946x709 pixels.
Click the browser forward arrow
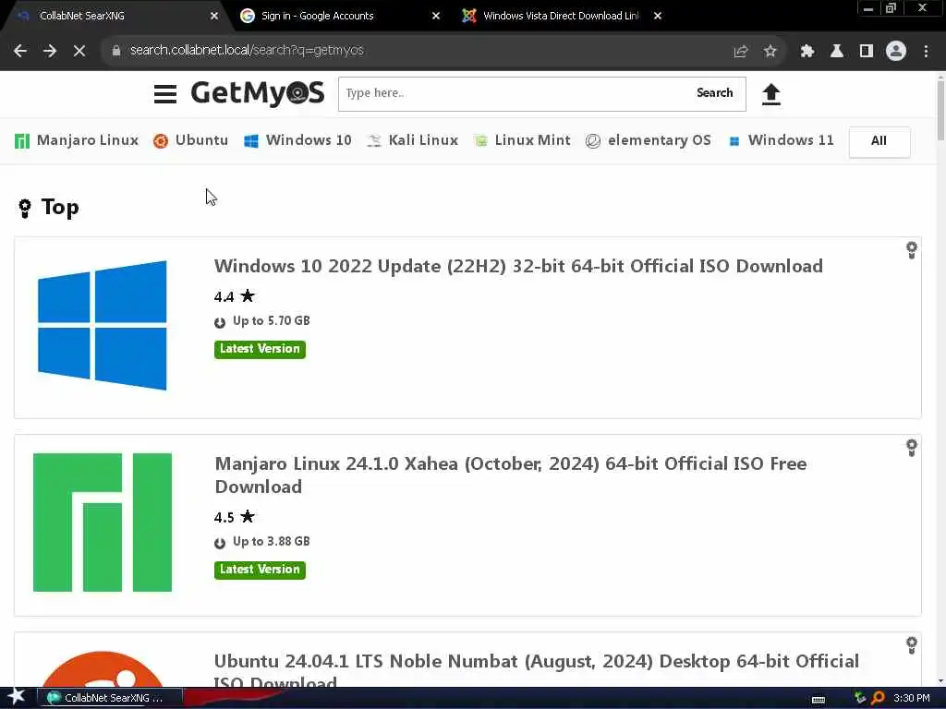coord(50,51)
